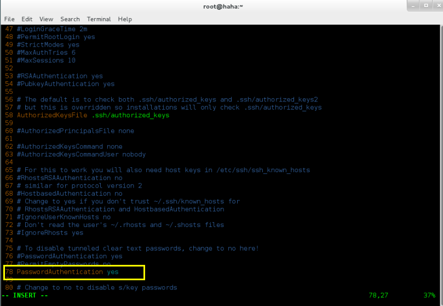Open the Terminal menu
Image resolution: width=443 pixels, height=306 pixels.
pos(99,19)
